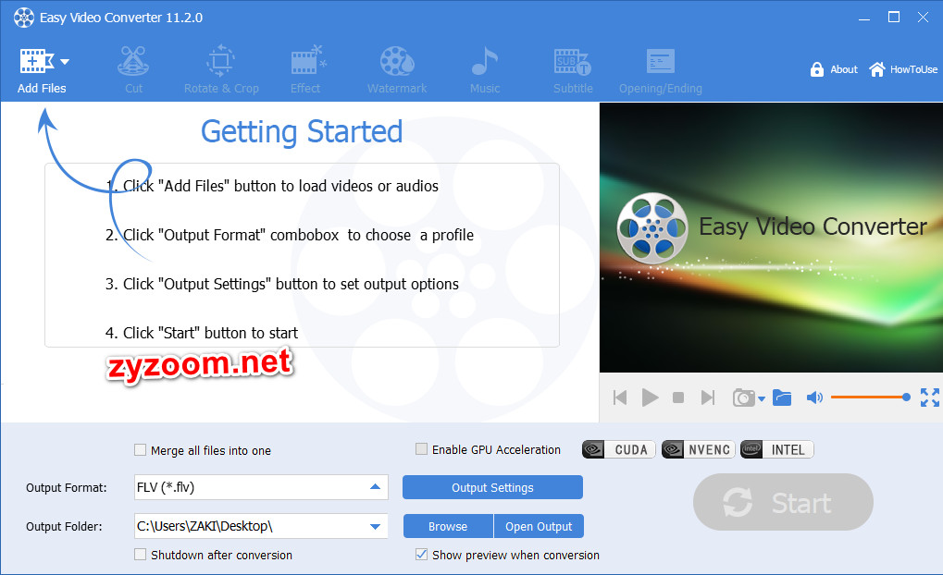Click the Open Output button

[539, 526]
